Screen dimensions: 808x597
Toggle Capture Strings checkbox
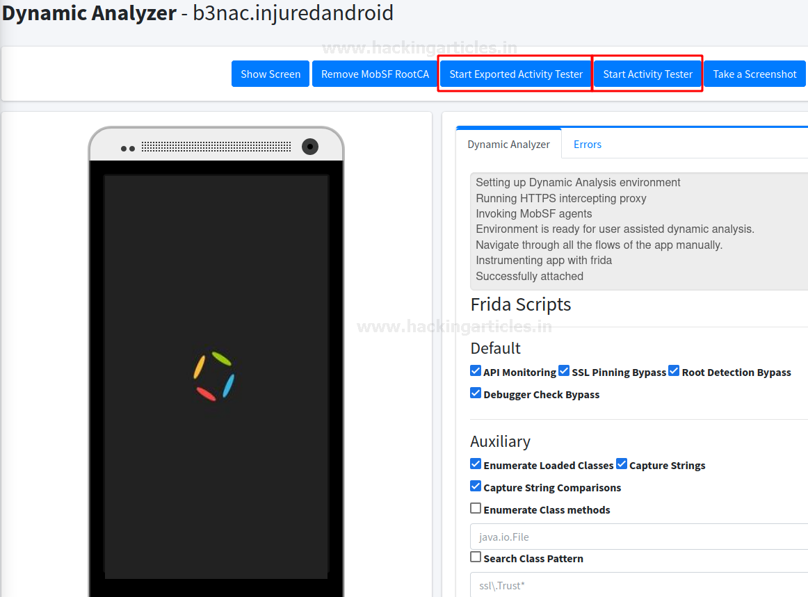click(x=622, y=464)
